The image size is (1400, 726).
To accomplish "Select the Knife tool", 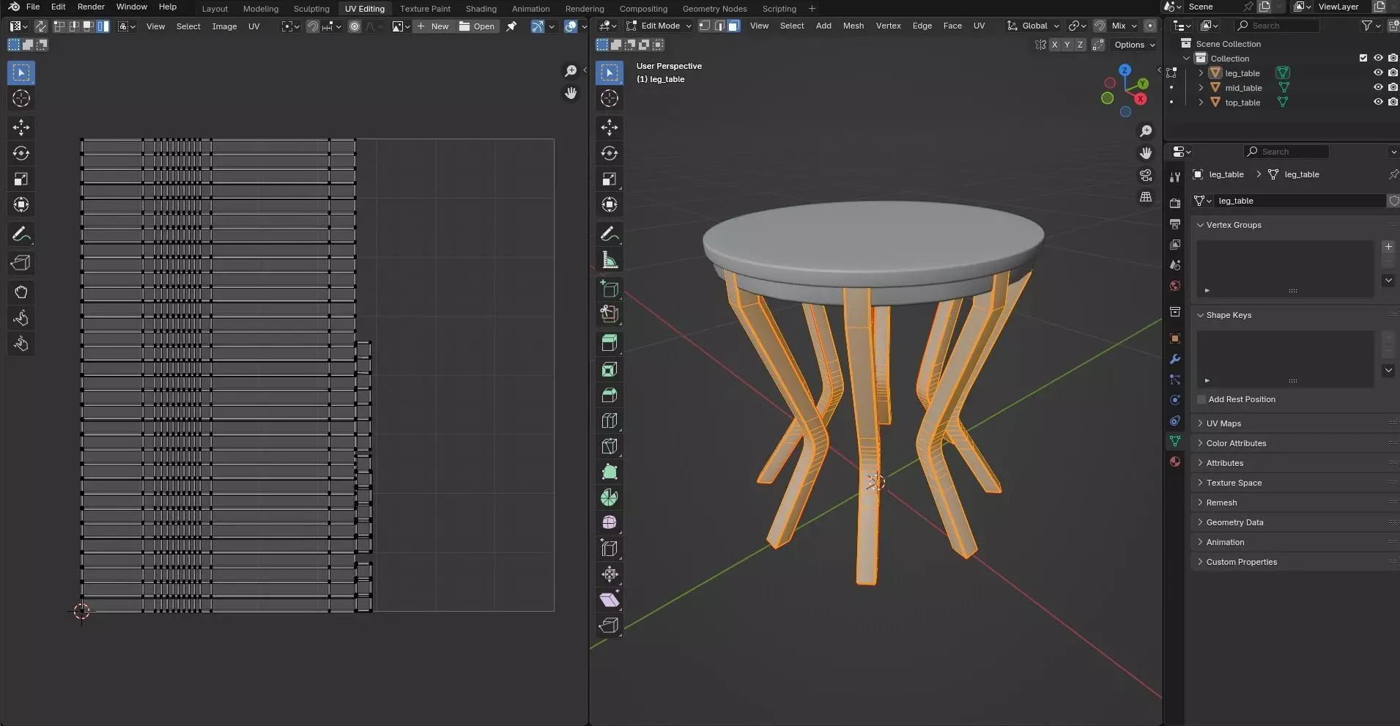I will 610,446.
